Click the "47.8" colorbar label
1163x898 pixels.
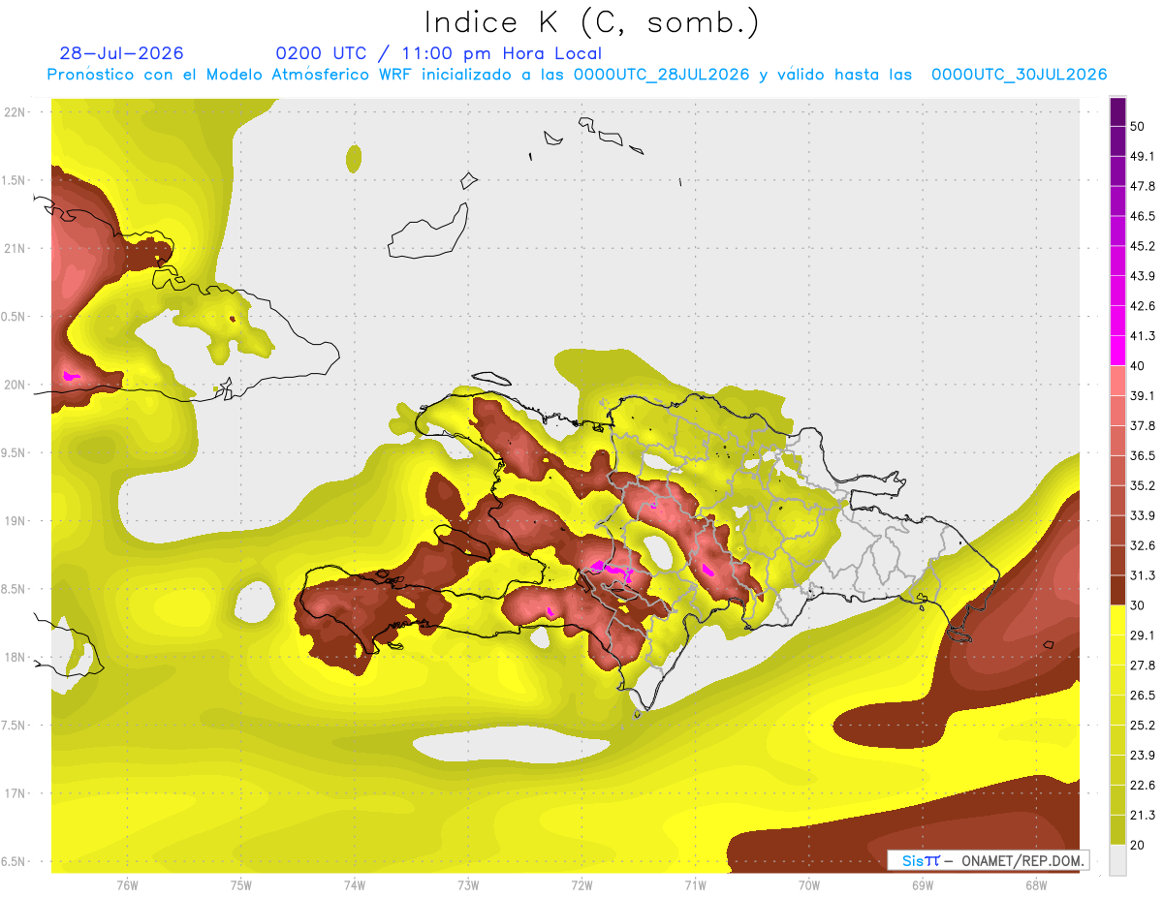click(1142, 187)
